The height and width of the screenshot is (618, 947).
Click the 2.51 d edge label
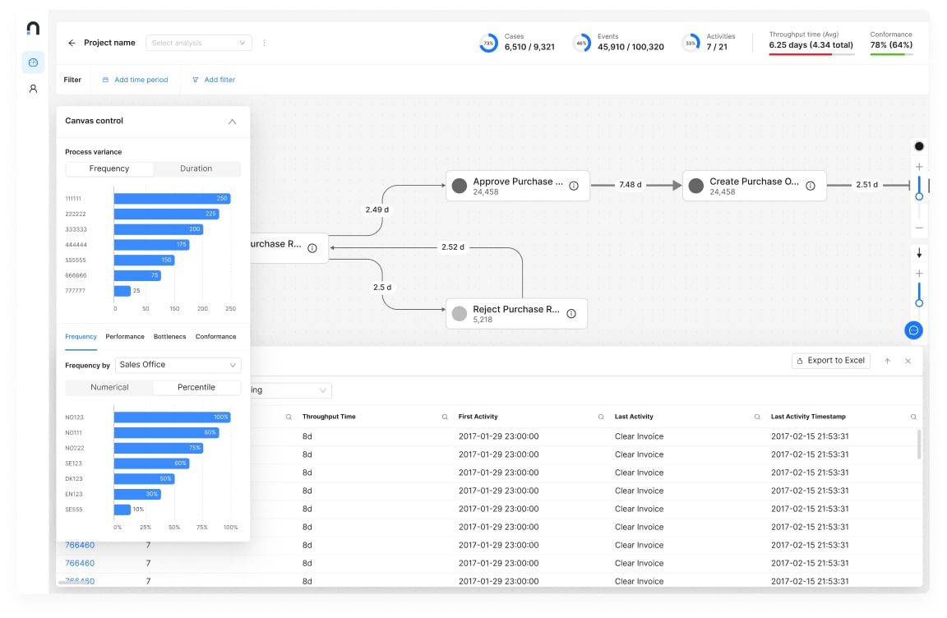866,185
